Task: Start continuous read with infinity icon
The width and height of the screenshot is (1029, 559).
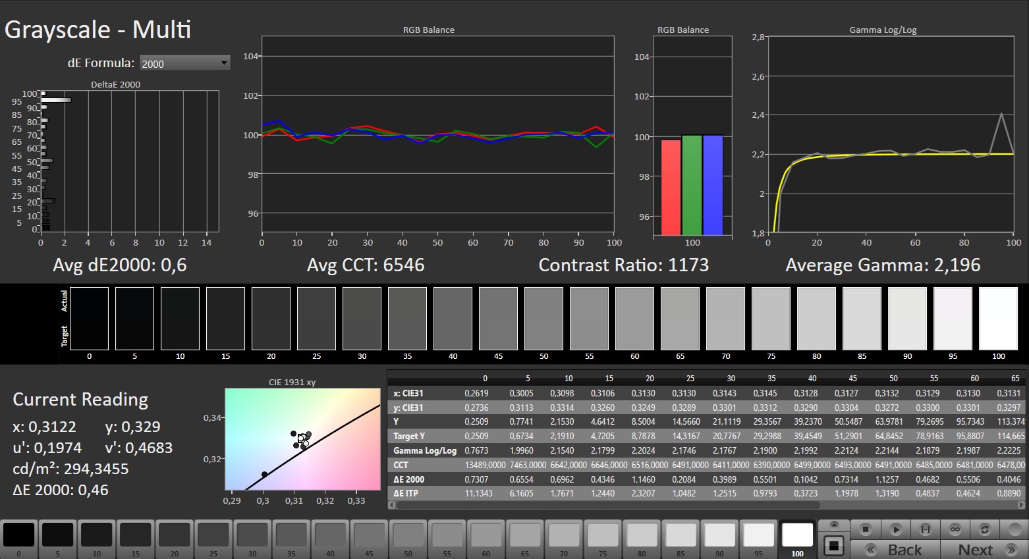Action: coord(955,529)
